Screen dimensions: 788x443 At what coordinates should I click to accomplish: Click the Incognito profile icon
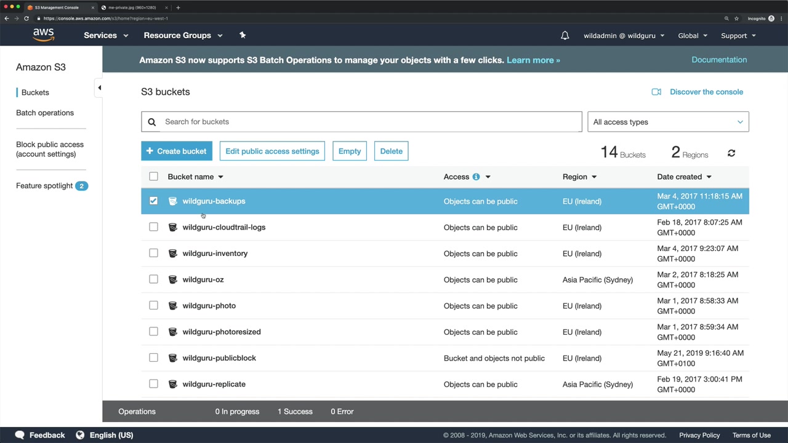tap(771, 18)
